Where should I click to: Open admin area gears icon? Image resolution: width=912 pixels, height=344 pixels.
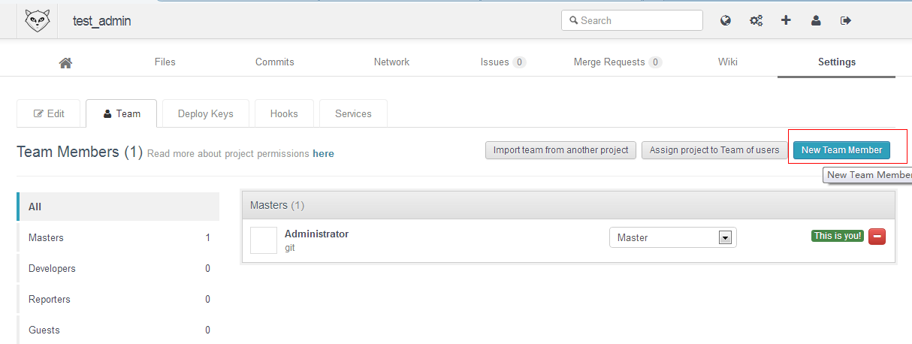pos(756,20)
